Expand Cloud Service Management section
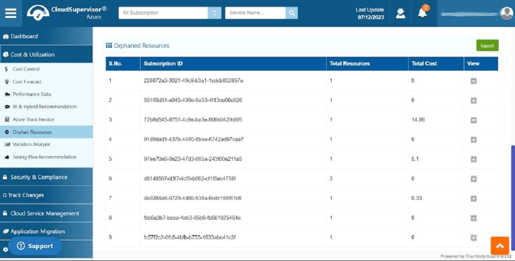 click(46, 213)
